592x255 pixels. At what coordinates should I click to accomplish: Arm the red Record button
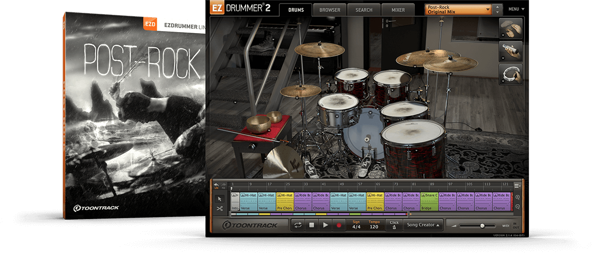(x=339, y=225)
